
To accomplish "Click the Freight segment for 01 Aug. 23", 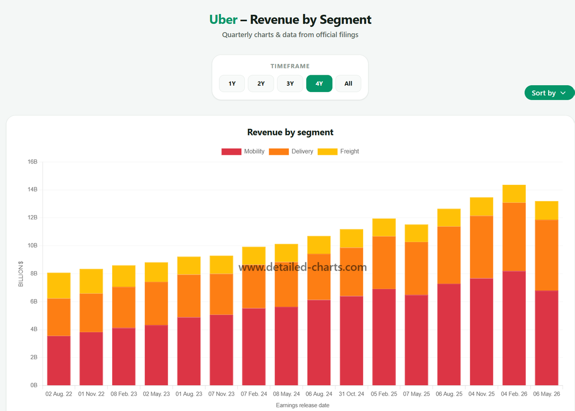I will [x=189, y=265].
